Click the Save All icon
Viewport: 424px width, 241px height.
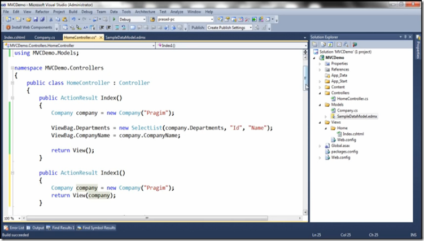(x=42, y=19)
